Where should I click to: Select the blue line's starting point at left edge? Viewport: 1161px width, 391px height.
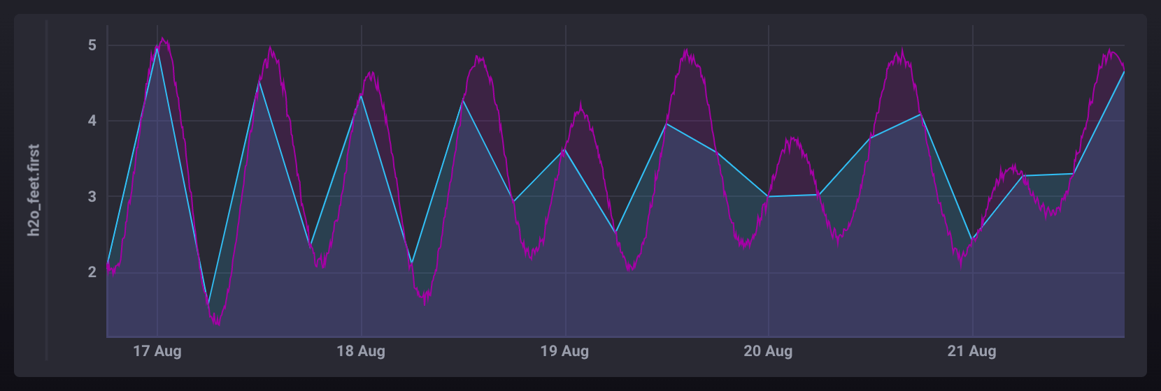pyautogui.click(x=108, y=263)
